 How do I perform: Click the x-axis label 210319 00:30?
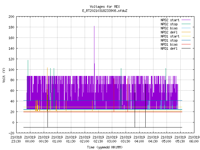coord(44,139)
